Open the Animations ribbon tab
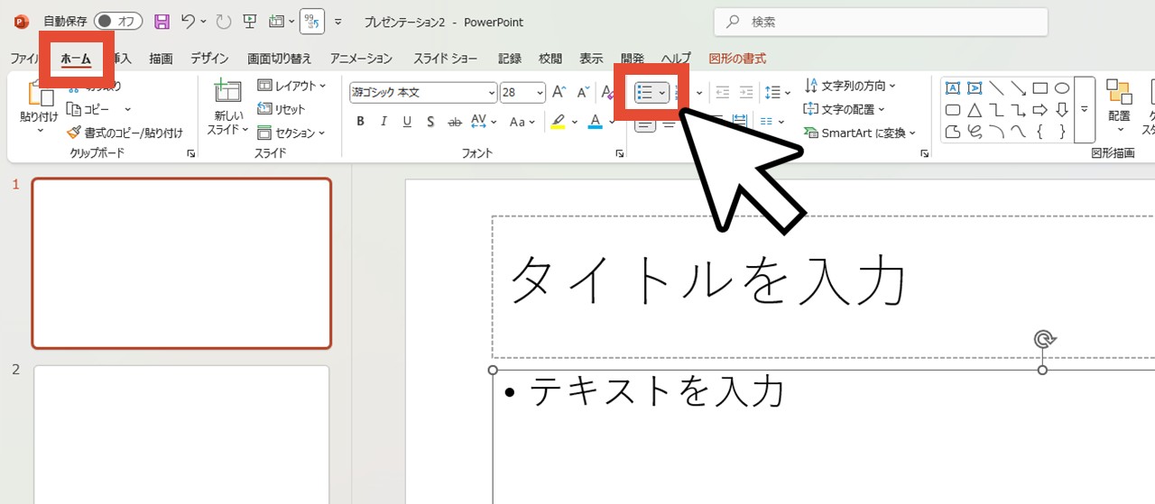This screenshot has height=504, width=1155. click(x=361, y=59)
